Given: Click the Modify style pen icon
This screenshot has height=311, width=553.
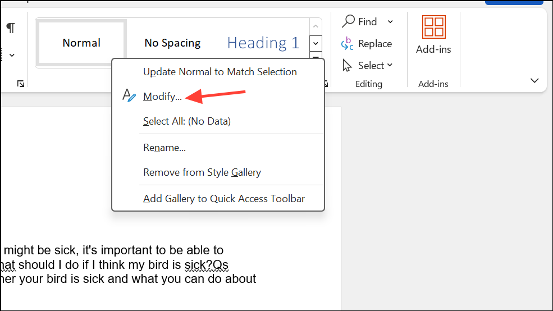Looking at the screenshot, I should pos(129,95).
